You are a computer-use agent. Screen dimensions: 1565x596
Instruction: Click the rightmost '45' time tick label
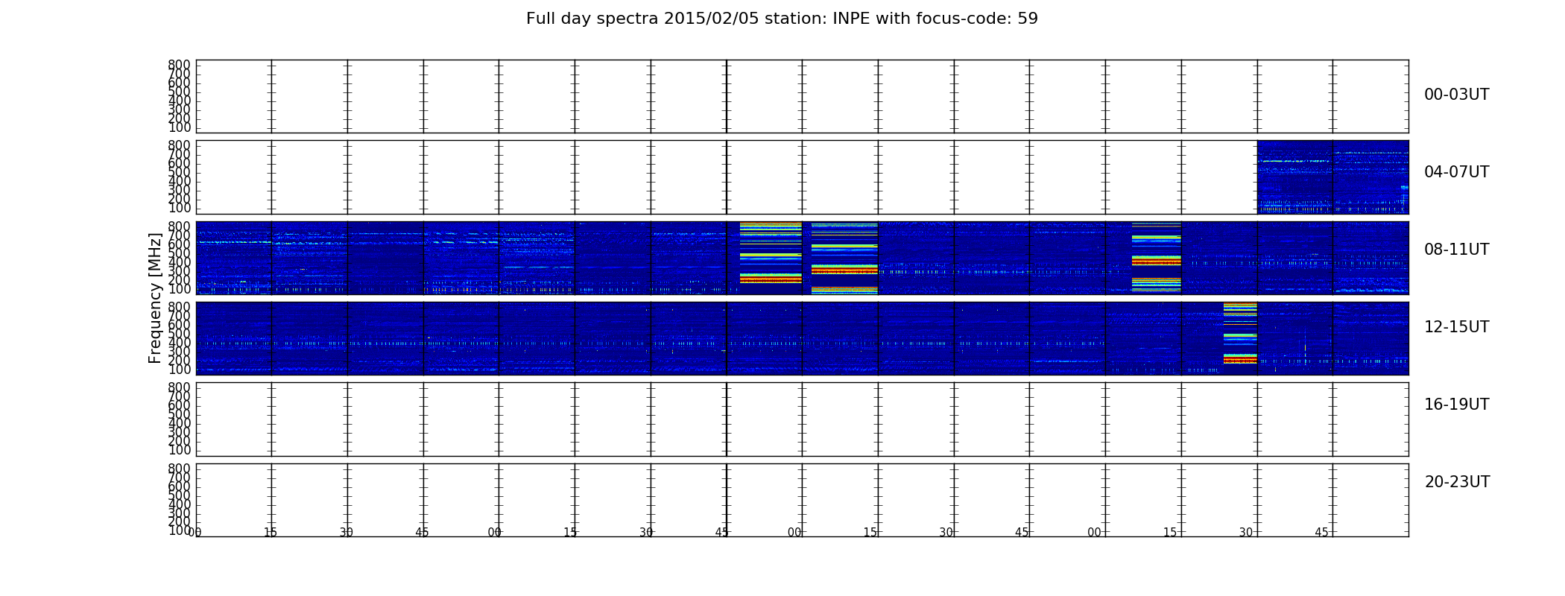(1321, 533)
